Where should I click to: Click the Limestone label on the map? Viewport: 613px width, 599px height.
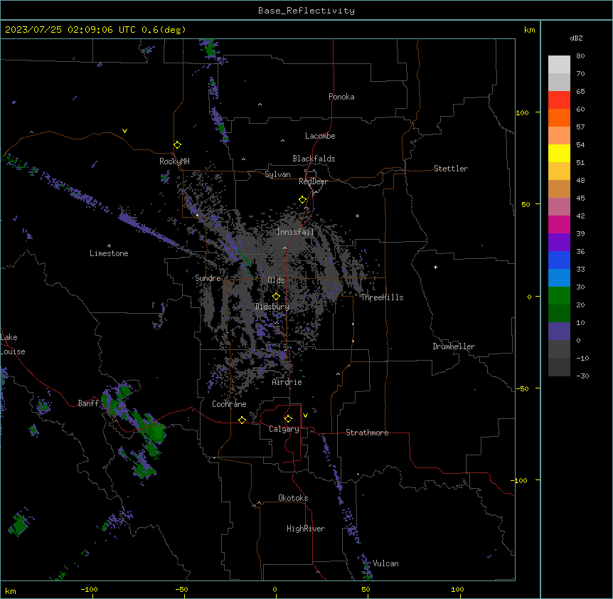click(109, 253)
